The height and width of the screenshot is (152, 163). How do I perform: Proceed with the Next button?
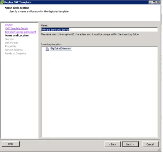131,144
